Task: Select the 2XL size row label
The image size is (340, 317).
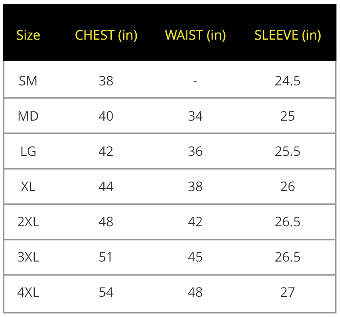Action: 28,222
